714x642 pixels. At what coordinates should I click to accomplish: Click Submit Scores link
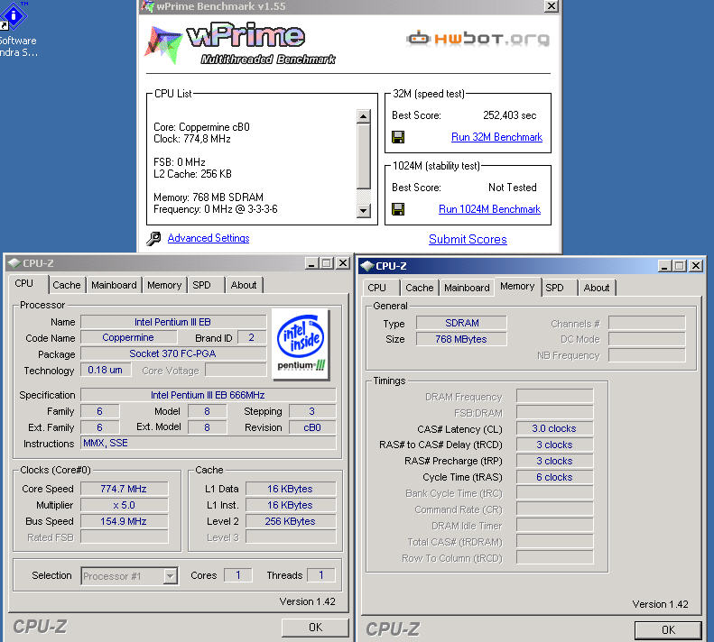coord(468,239)
